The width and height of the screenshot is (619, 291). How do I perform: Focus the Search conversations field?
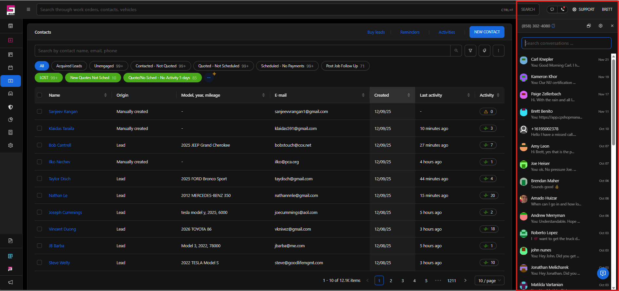click(566, 43)
